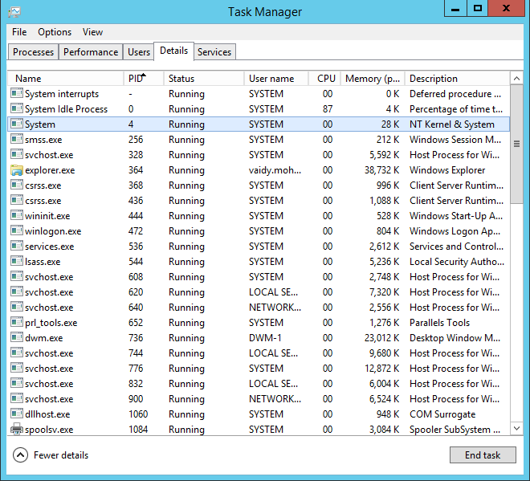This screenshot has width=530, height=481.
Task: Click the Task Manager title bar icon
Action: click(x=14, y=11)
